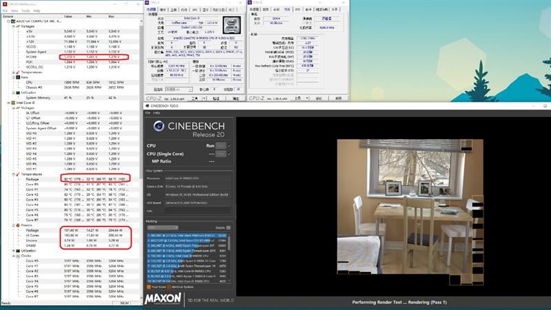551x310 pixels.
Task: Expand the Temperatures group under ASUSTeK
Action: tap(13, 72)
